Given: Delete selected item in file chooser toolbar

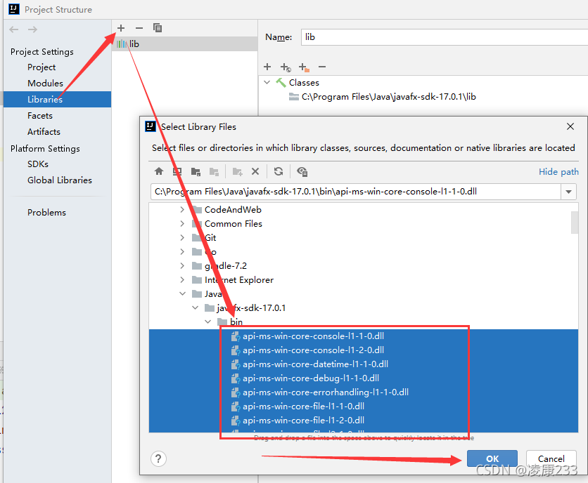Looking at the screenshot, I should click(255, 171).
